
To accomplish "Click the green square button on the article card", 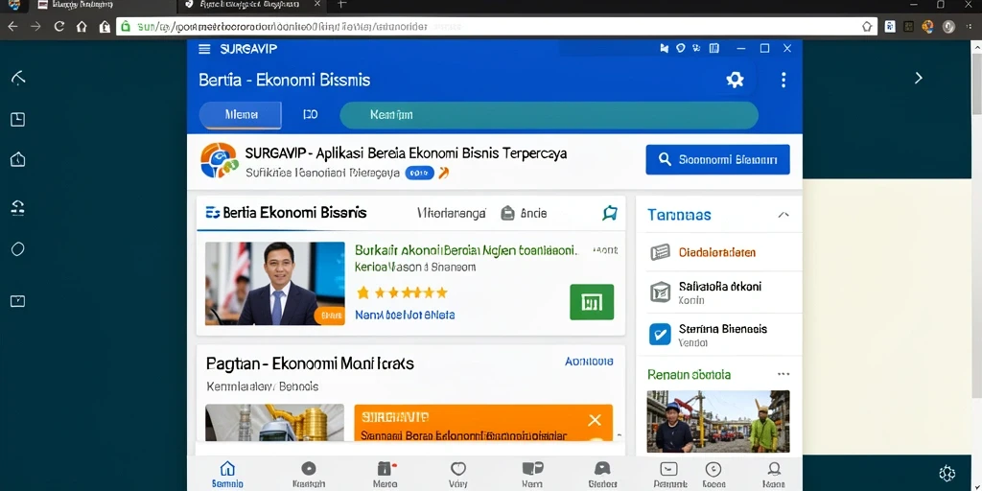I will [x=592, y=302].
